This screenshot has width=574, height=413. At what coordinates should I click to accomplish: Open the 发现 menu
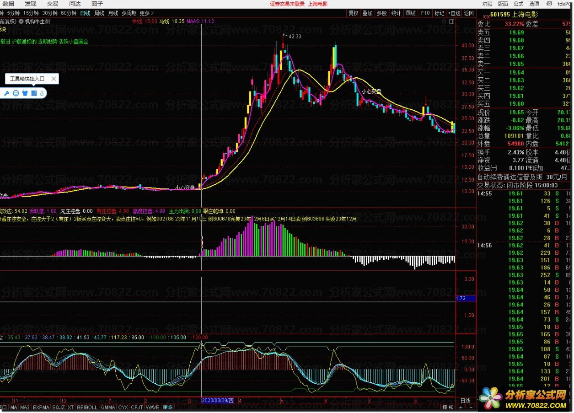[x=31, y=4]
